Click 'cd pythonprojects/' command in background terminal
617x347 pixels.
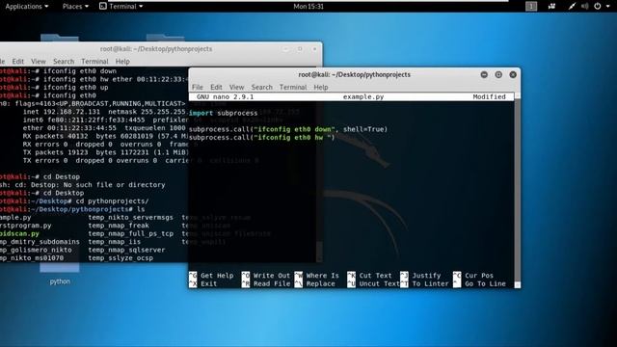(x=112, y=201)
